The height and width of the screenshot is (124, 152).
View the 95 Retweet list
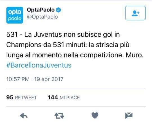21,98
